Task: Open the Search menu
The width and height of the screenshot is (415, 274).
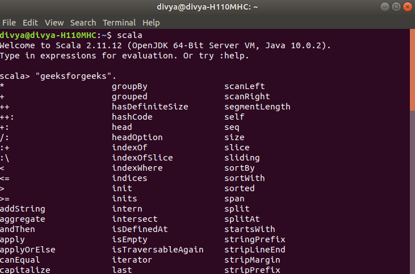Action: 83,23
